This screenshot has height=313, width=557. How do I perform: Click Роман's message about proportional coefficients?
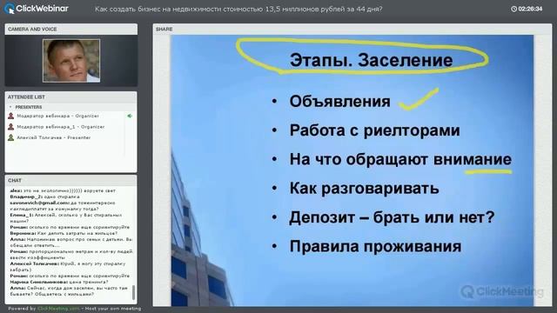click(x=71, y=255)
